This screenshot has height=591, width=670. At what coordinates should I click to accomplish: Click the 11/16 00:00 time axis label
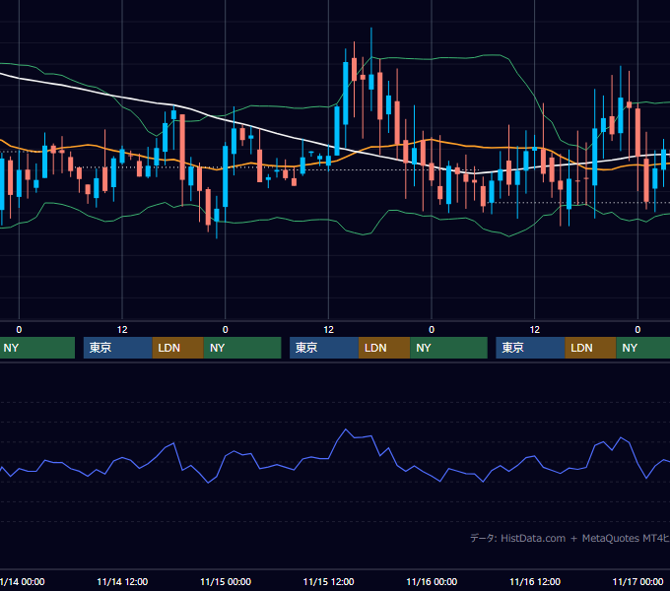[432, 581]
